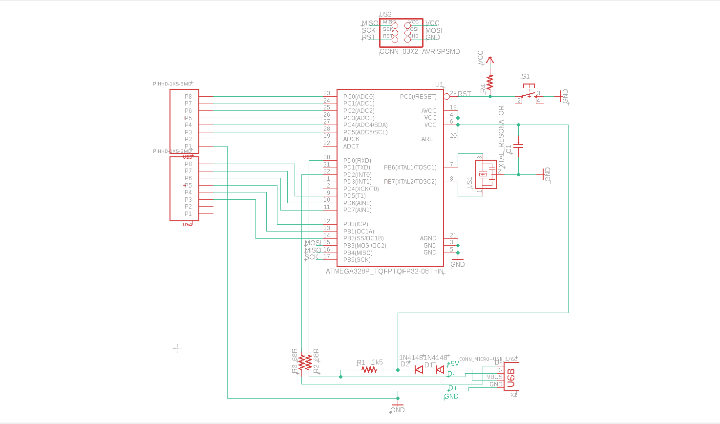Viewport: 720px width, 424px height.
Task: Click the RST net label at pin 29
Action: [x=464, y=94]
